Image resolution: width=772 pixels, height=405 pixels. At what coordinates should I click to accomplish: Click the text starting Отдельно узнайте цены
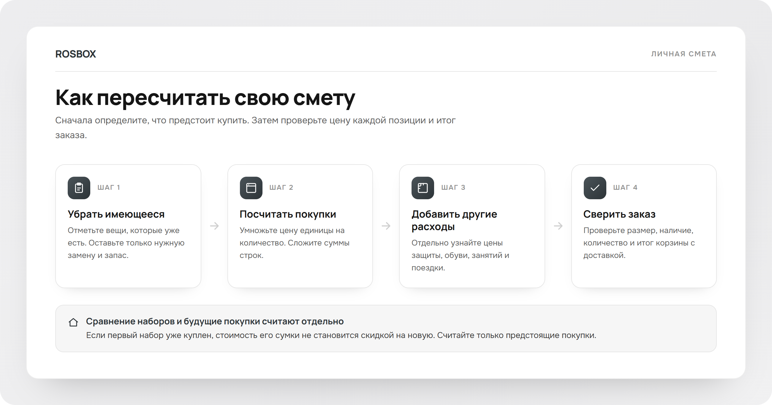(460, 255)
